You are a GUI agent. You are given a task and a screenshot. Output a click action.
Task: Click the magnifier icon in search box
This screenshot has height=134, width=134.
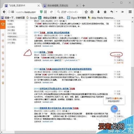point(58,12)
